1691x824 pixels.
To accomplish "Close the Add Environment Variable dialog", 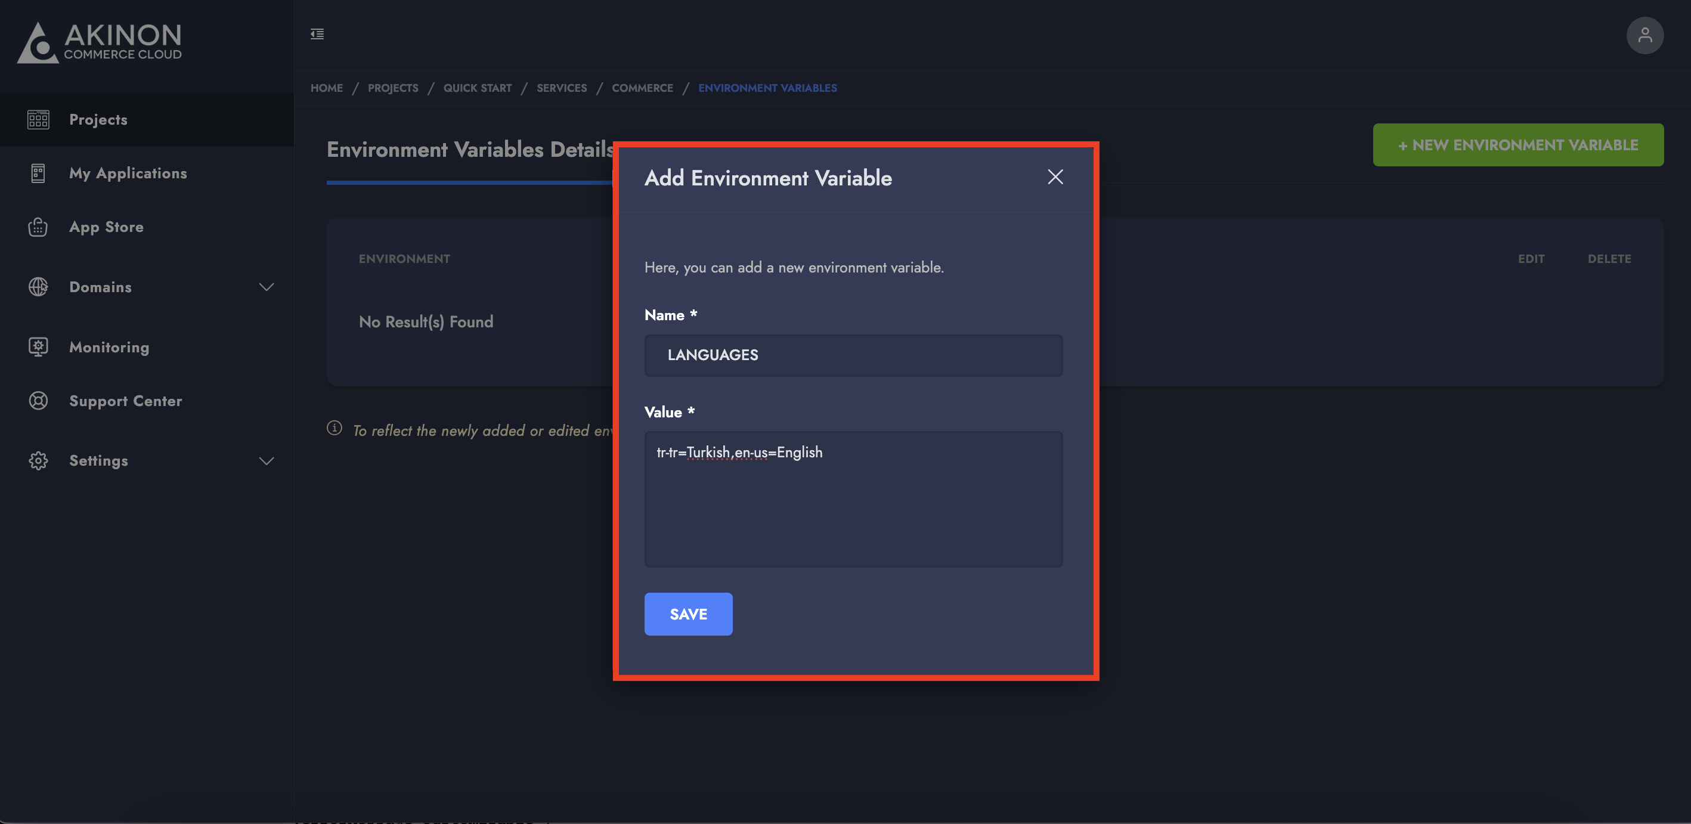I will point(1055,177).
